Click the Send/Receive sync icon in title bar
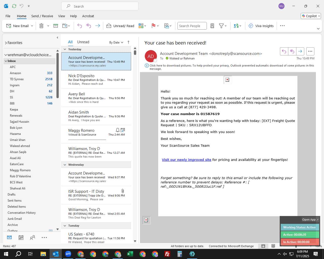This screenshot has width=324, height=259. (14, 6)
